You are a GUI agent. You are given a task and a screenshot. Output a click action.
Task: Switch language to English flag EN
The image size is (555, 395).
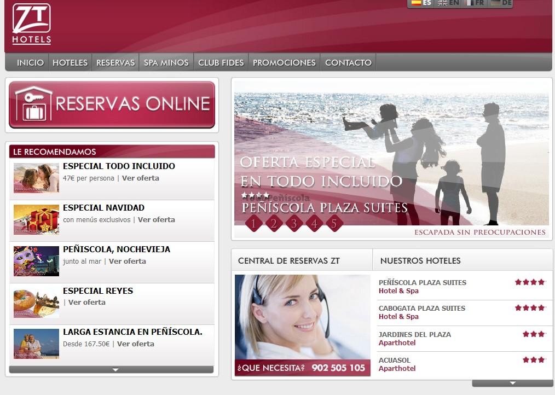coord(448,3)
